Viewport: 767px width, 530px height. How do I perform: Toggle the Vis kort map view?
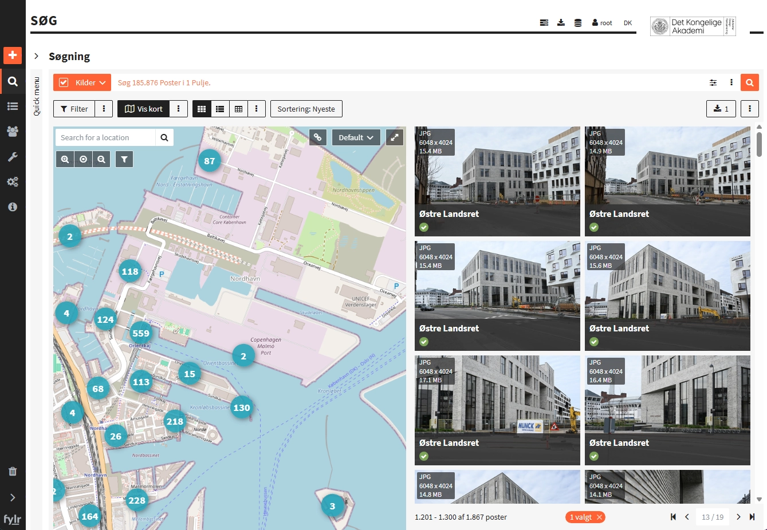[144, 109]
